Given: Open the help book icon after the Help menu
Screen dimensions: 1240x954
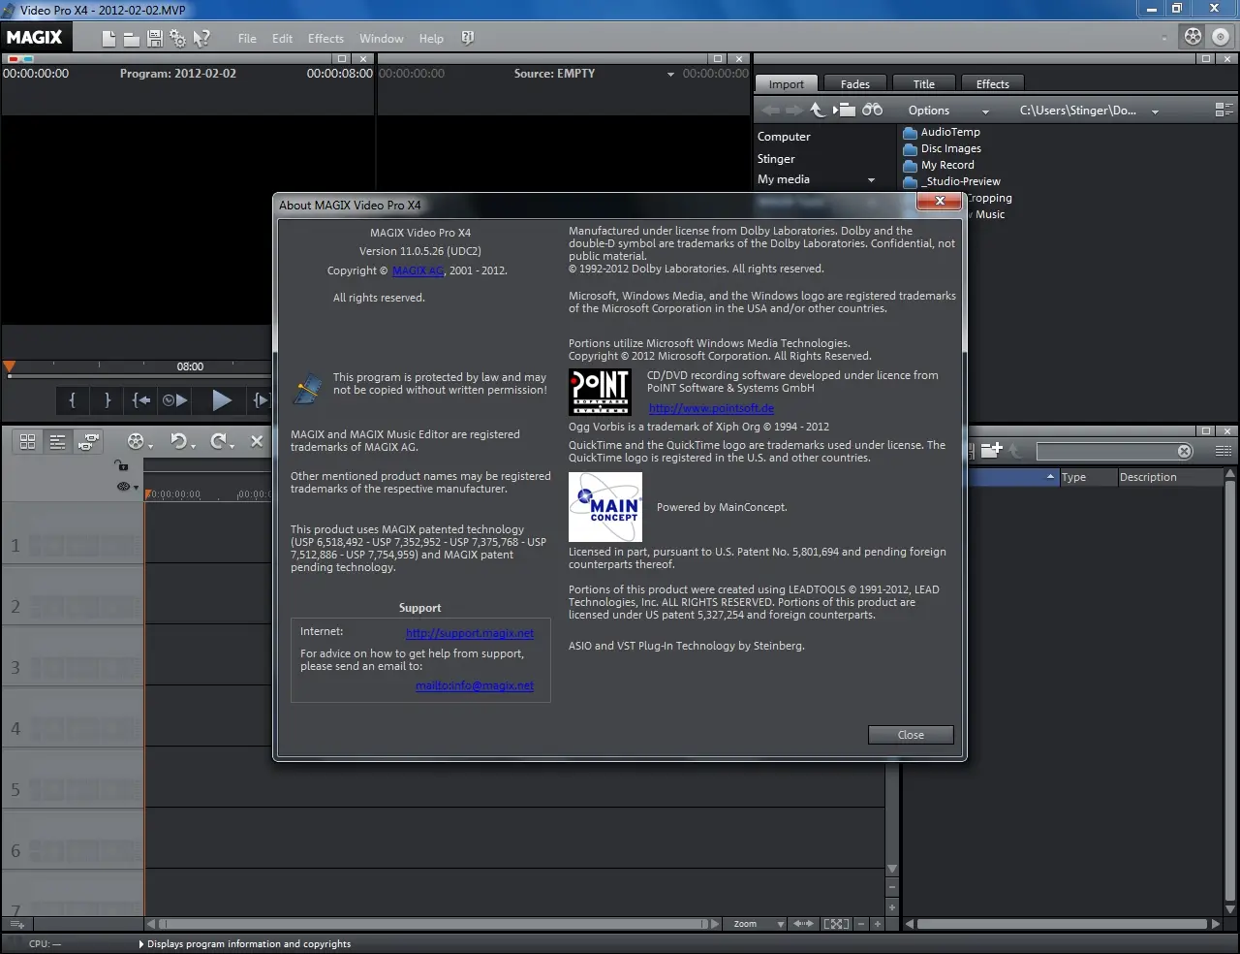Looking at the screenshot, I should click(x=468, y=38).
